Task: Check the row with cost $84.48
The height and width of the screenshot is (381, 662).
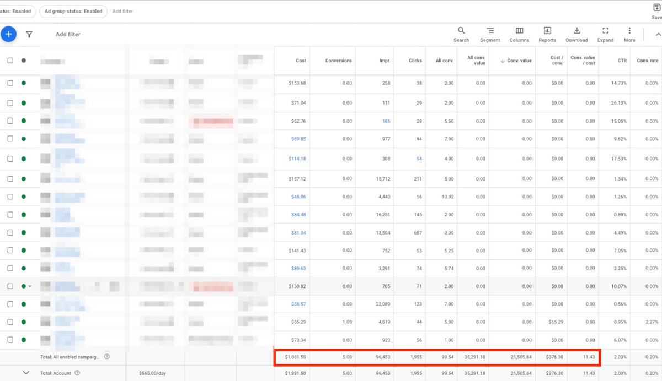Action: 10,215
